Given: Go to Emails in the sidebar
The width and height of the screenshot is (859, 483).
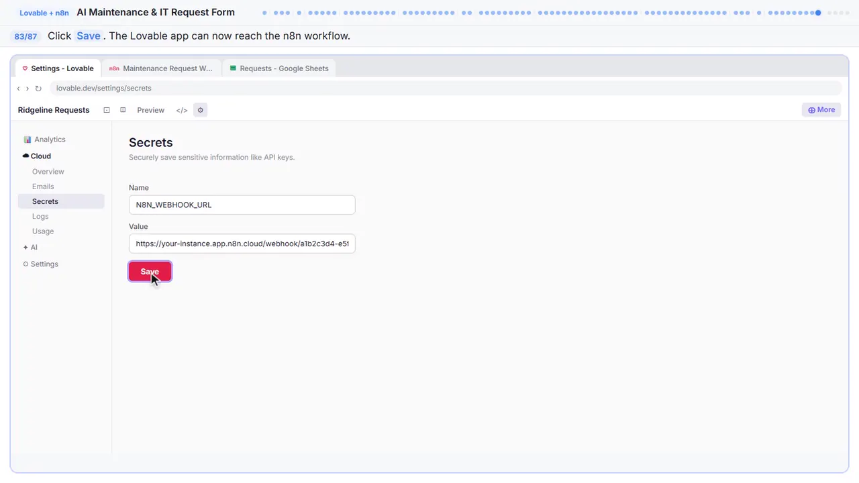Looking at the screenshot, I should point(43,186).
